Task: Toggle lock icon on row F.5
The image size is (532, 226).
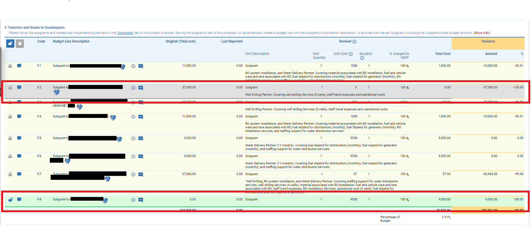Action: pyautogui.click(x=10, y=138)
